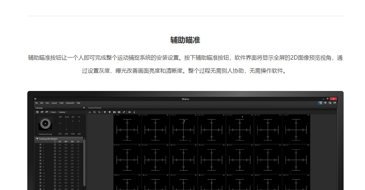
Task: Click the Camera Preview panel title
Action: pyautogui.click(x=95, y=108)
